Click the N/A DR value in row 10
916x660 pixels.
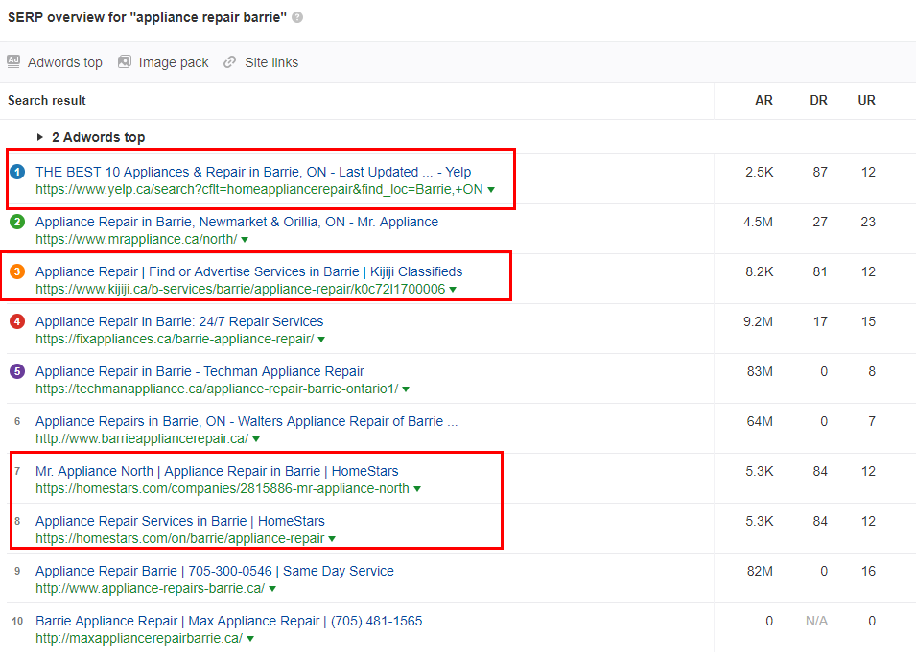pos(816,621)
